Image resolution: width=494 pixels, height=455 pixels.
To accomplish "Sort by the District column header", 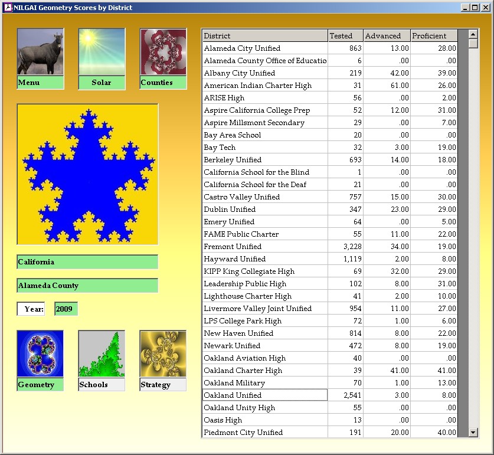I will (264, 36).
